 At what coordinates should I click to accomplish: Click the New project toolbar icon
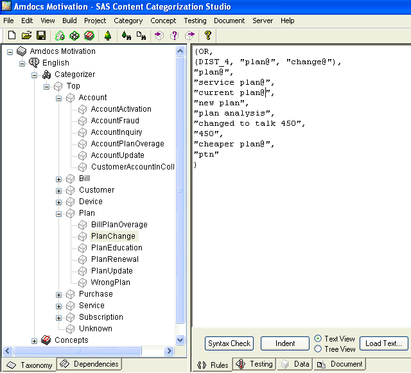(x=12, y=35)
